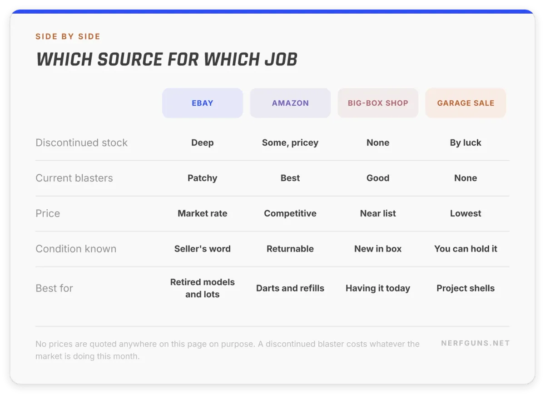Click the 'None' cell in Current blasters row

tap(466, 178)
